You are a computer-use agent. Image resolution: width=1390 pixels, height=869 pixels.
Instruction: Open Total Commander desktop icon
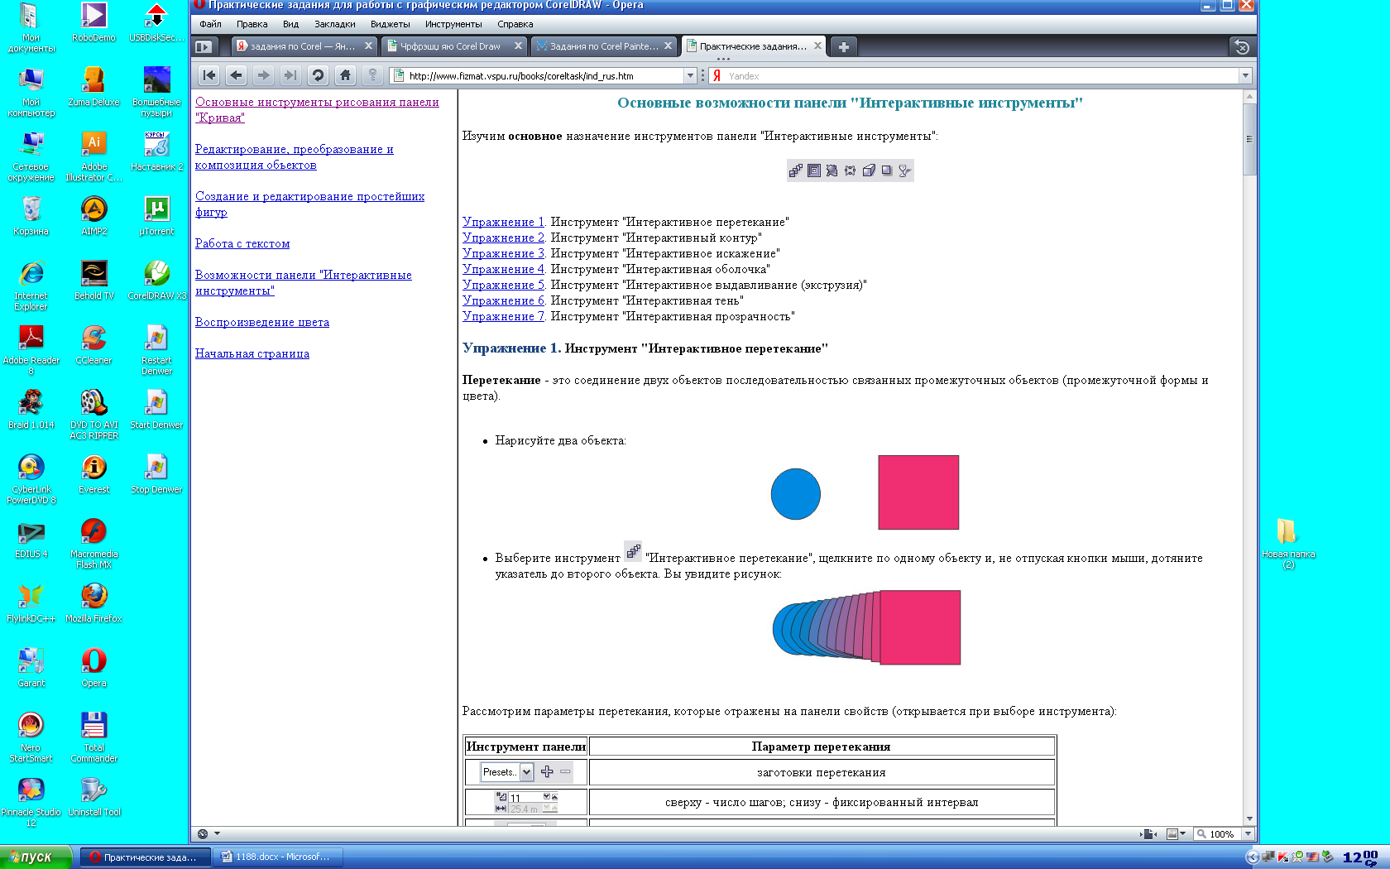coord(93,736)
